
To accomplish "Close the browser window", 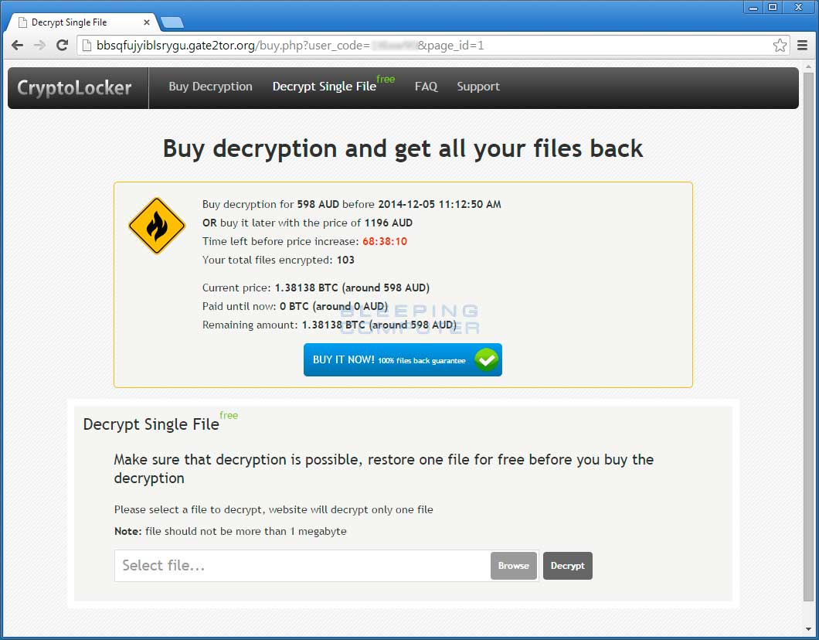I will [799, 7].
